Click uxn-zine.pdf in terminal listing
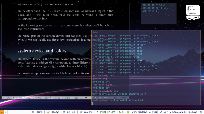This screenshot has width=204, height=114. (101, 88)
